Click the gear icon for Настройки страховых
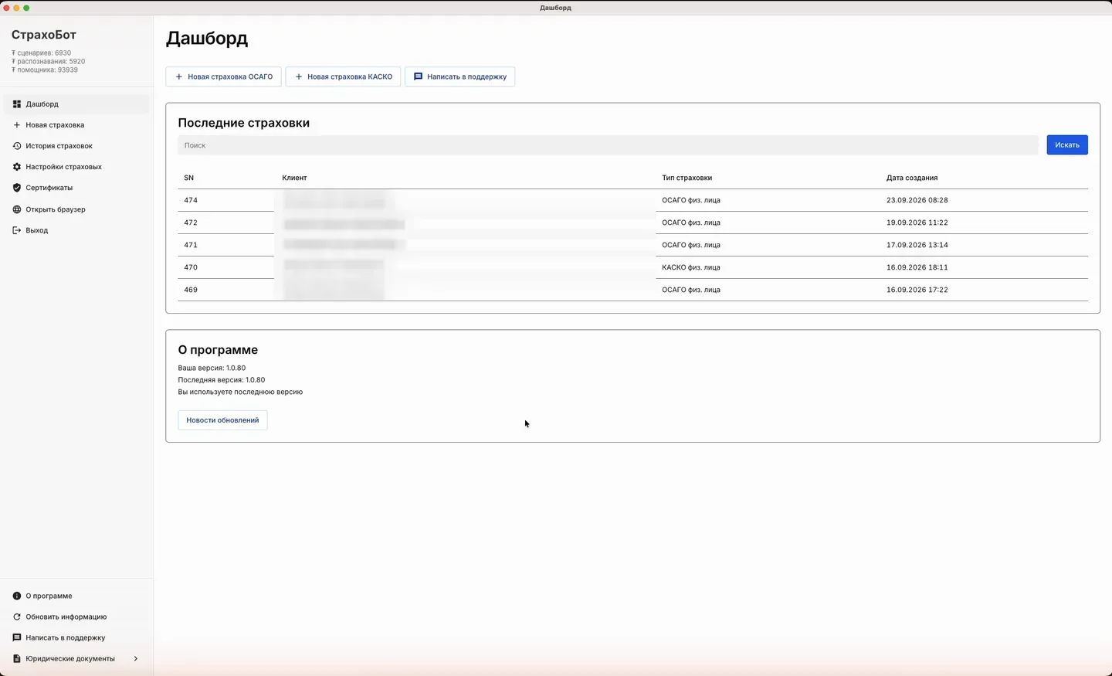 [17, 167]
